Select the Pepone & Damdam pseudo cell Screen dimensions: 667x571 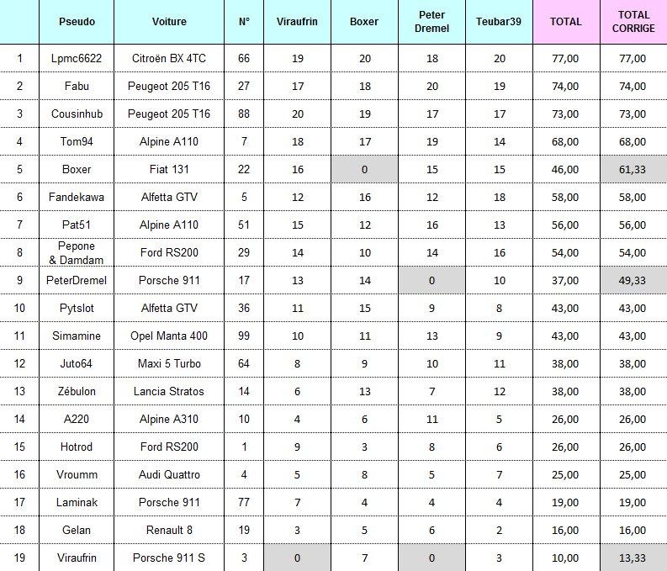click(x=77, y=252)
